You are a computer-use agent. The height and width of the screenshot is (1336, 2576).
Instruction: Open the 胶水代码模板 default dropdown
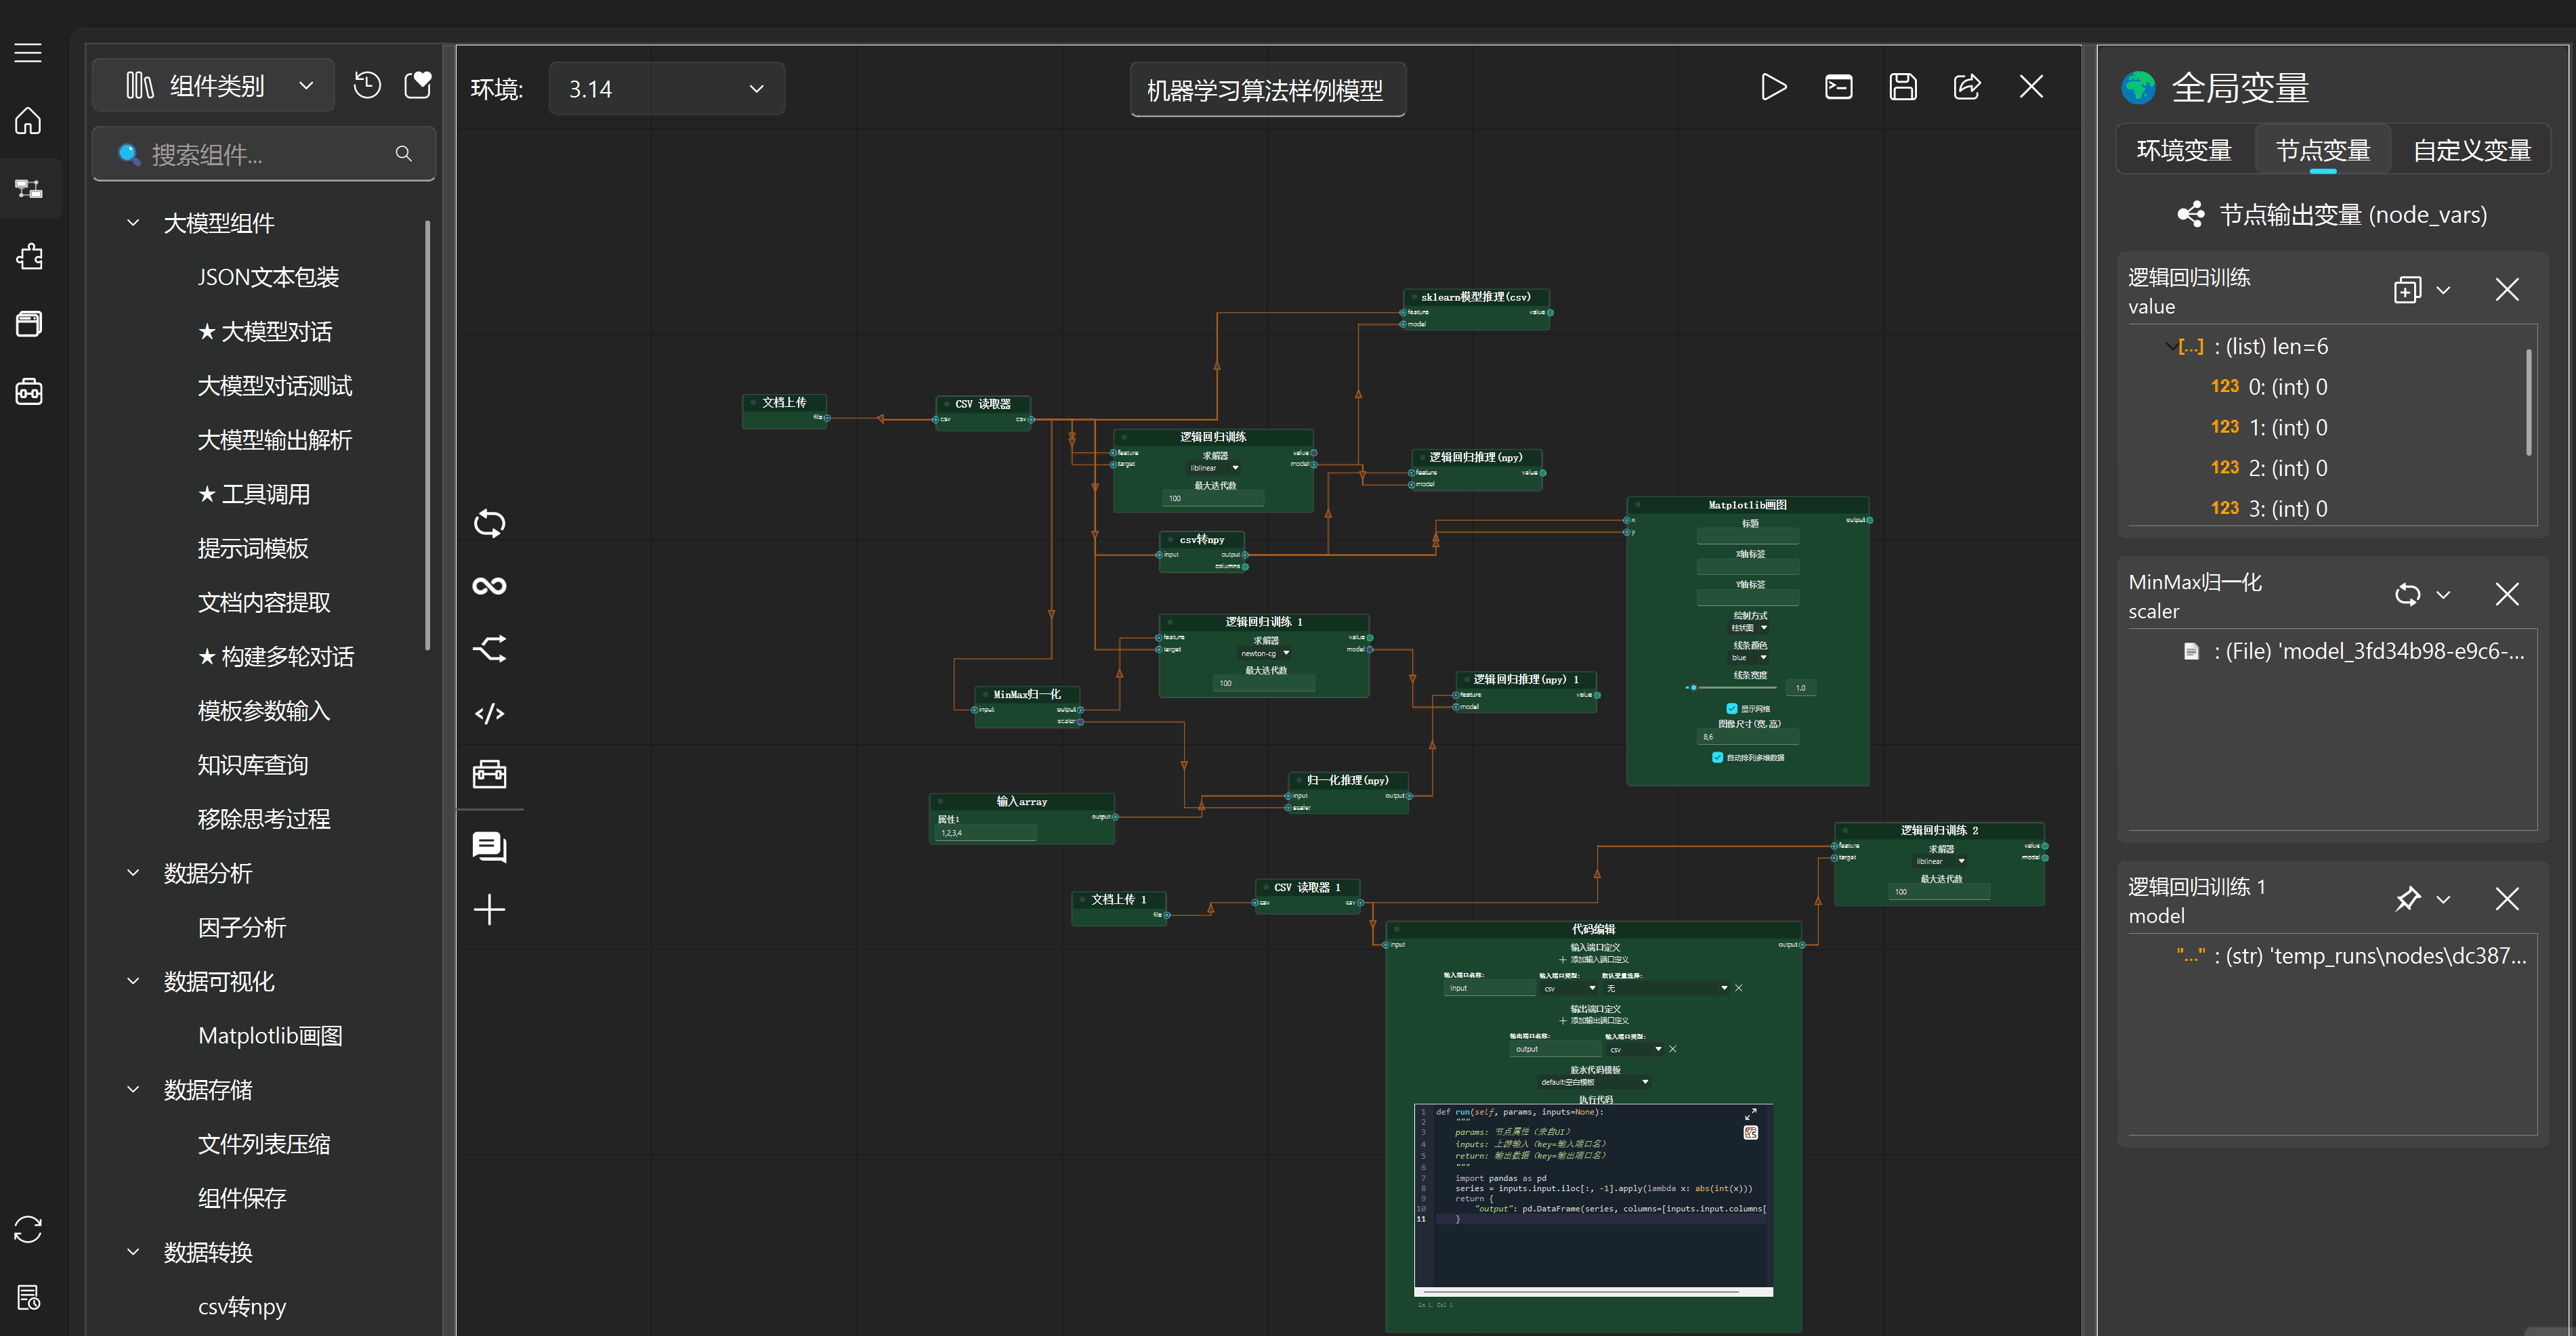(x=1595, y=1082)
